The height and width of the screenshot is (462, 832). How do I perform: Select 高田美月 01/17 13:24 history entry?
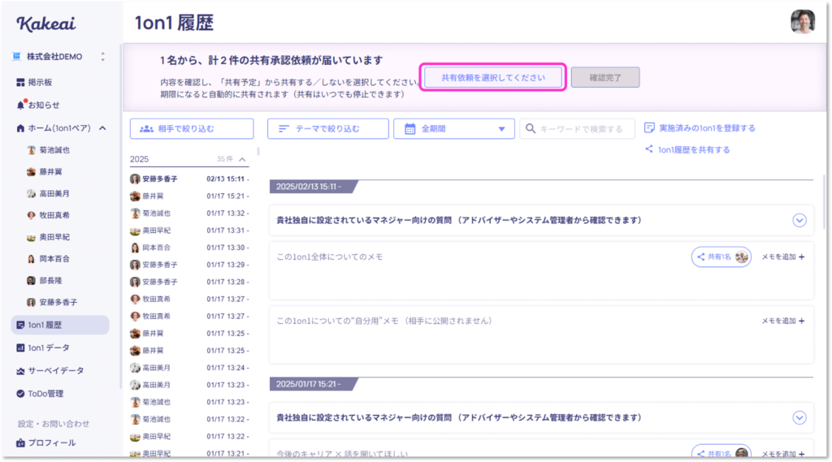[189, 368]
